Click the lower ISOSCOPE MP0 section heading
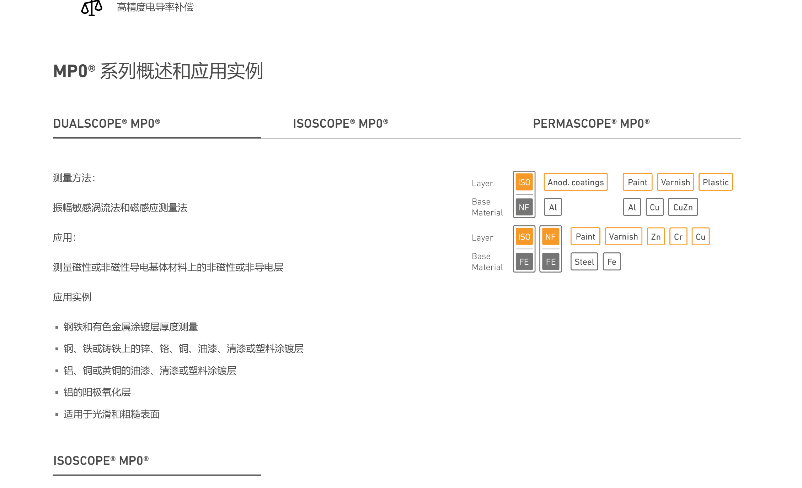This screenshot has width=802, height=488. point(101,461)
